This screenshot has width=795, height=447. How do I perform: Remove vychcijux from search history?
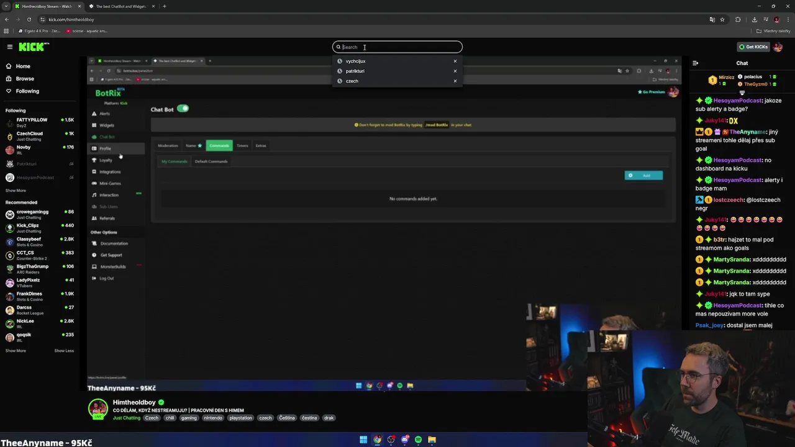(455, 61)
